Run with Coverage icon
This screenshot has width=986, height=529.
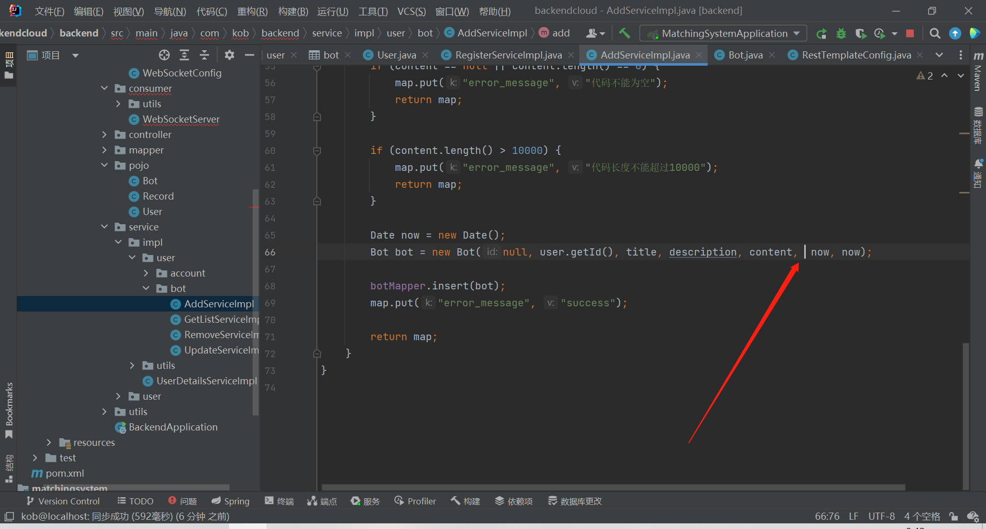click(x=861, y=33)
